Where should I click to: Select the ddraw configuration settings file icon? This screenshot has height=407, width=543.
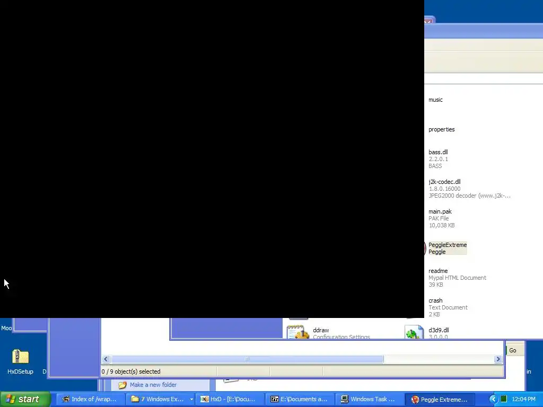pyautogui.click(x=298, y=332)
